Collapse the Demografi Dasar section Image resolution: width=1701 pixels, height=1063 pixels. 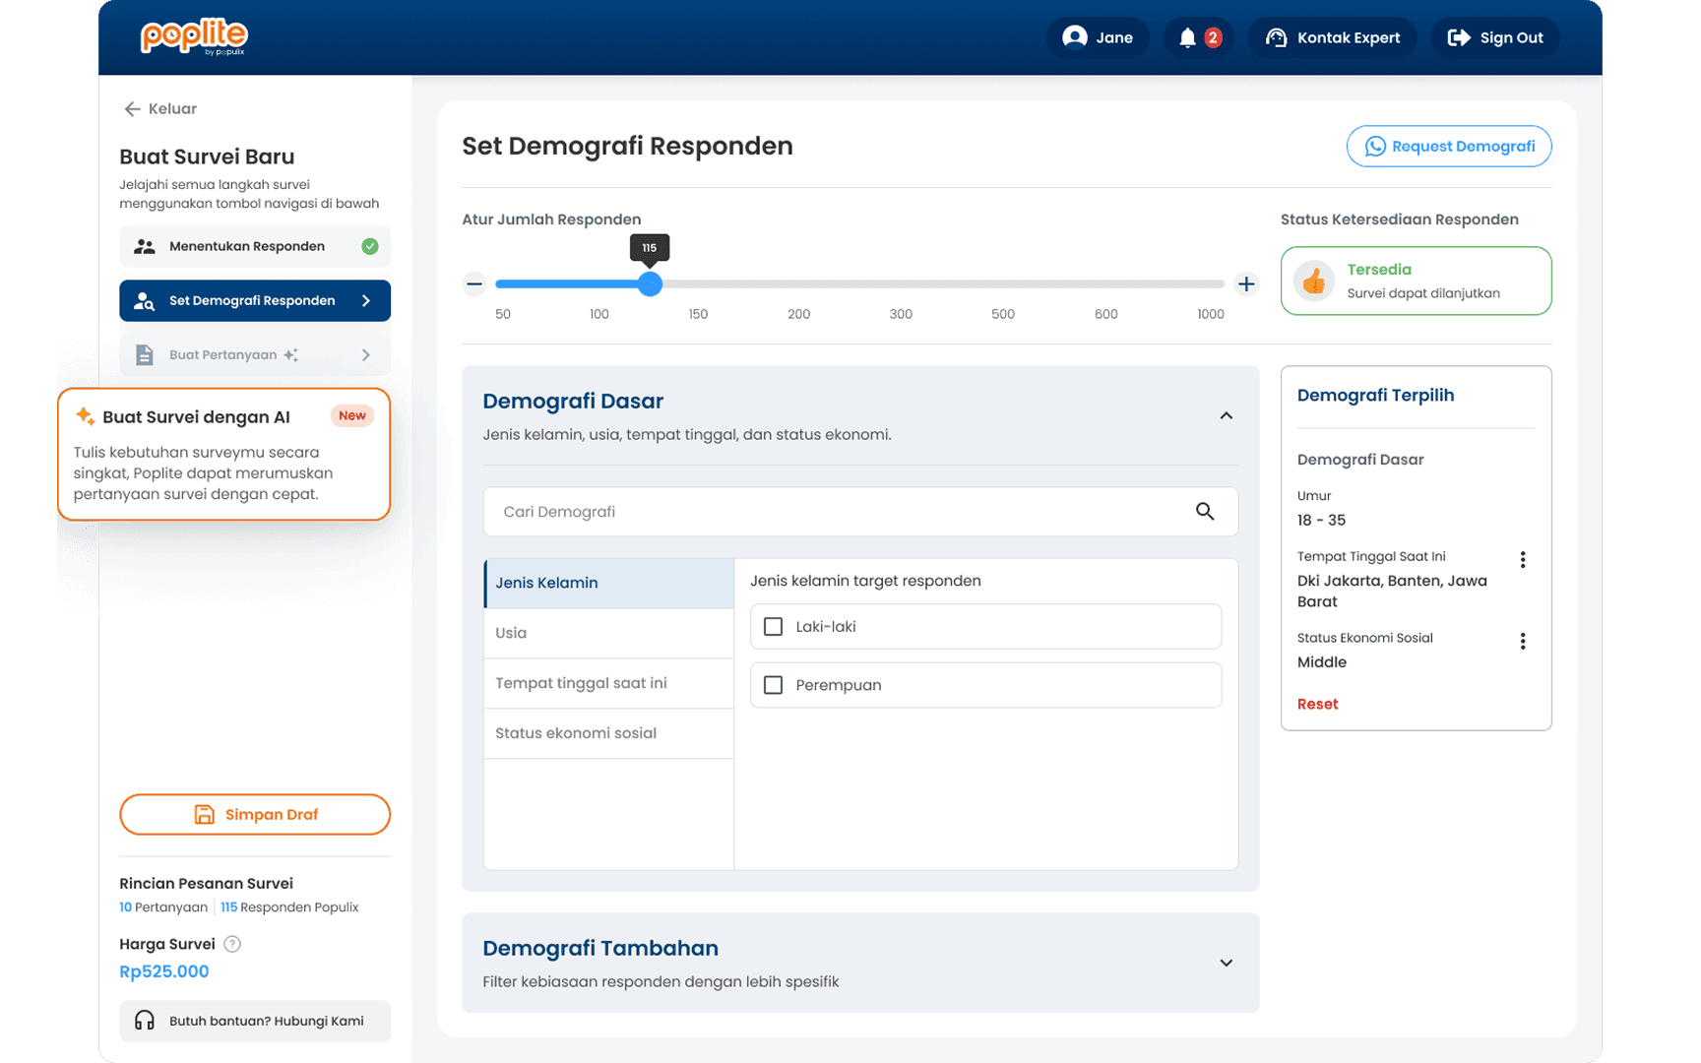point(1226,416)
